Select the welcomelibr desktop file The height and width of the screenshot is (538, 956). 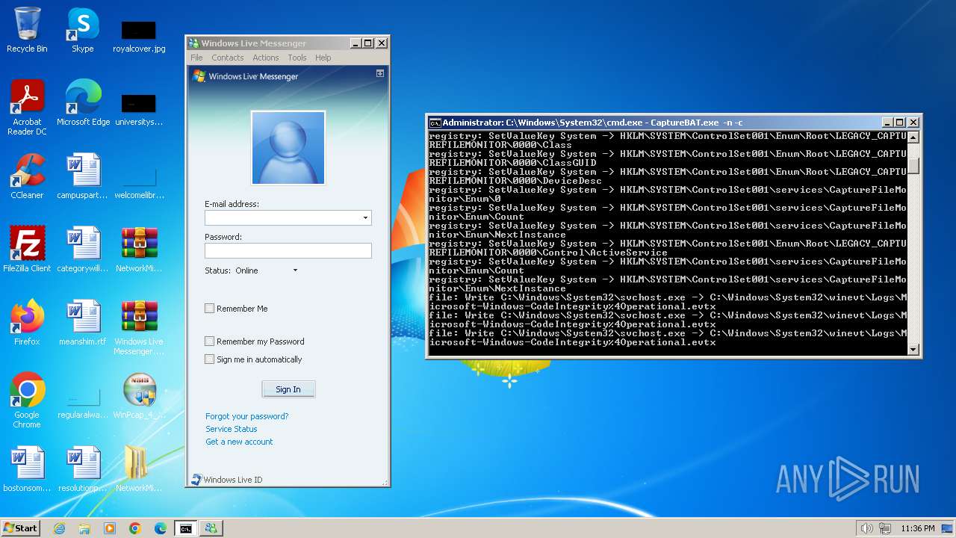[x=139, y=182]
